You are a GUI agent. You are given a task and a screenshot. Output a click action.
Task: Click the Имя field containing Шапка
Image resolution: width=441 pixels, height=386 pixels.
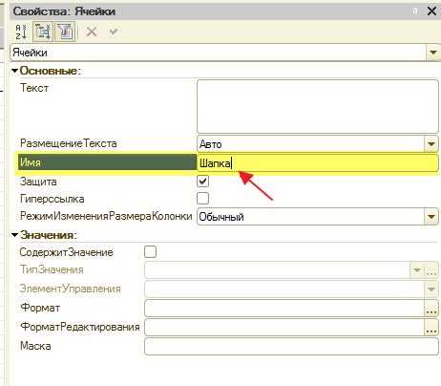(x=318, y=163)
